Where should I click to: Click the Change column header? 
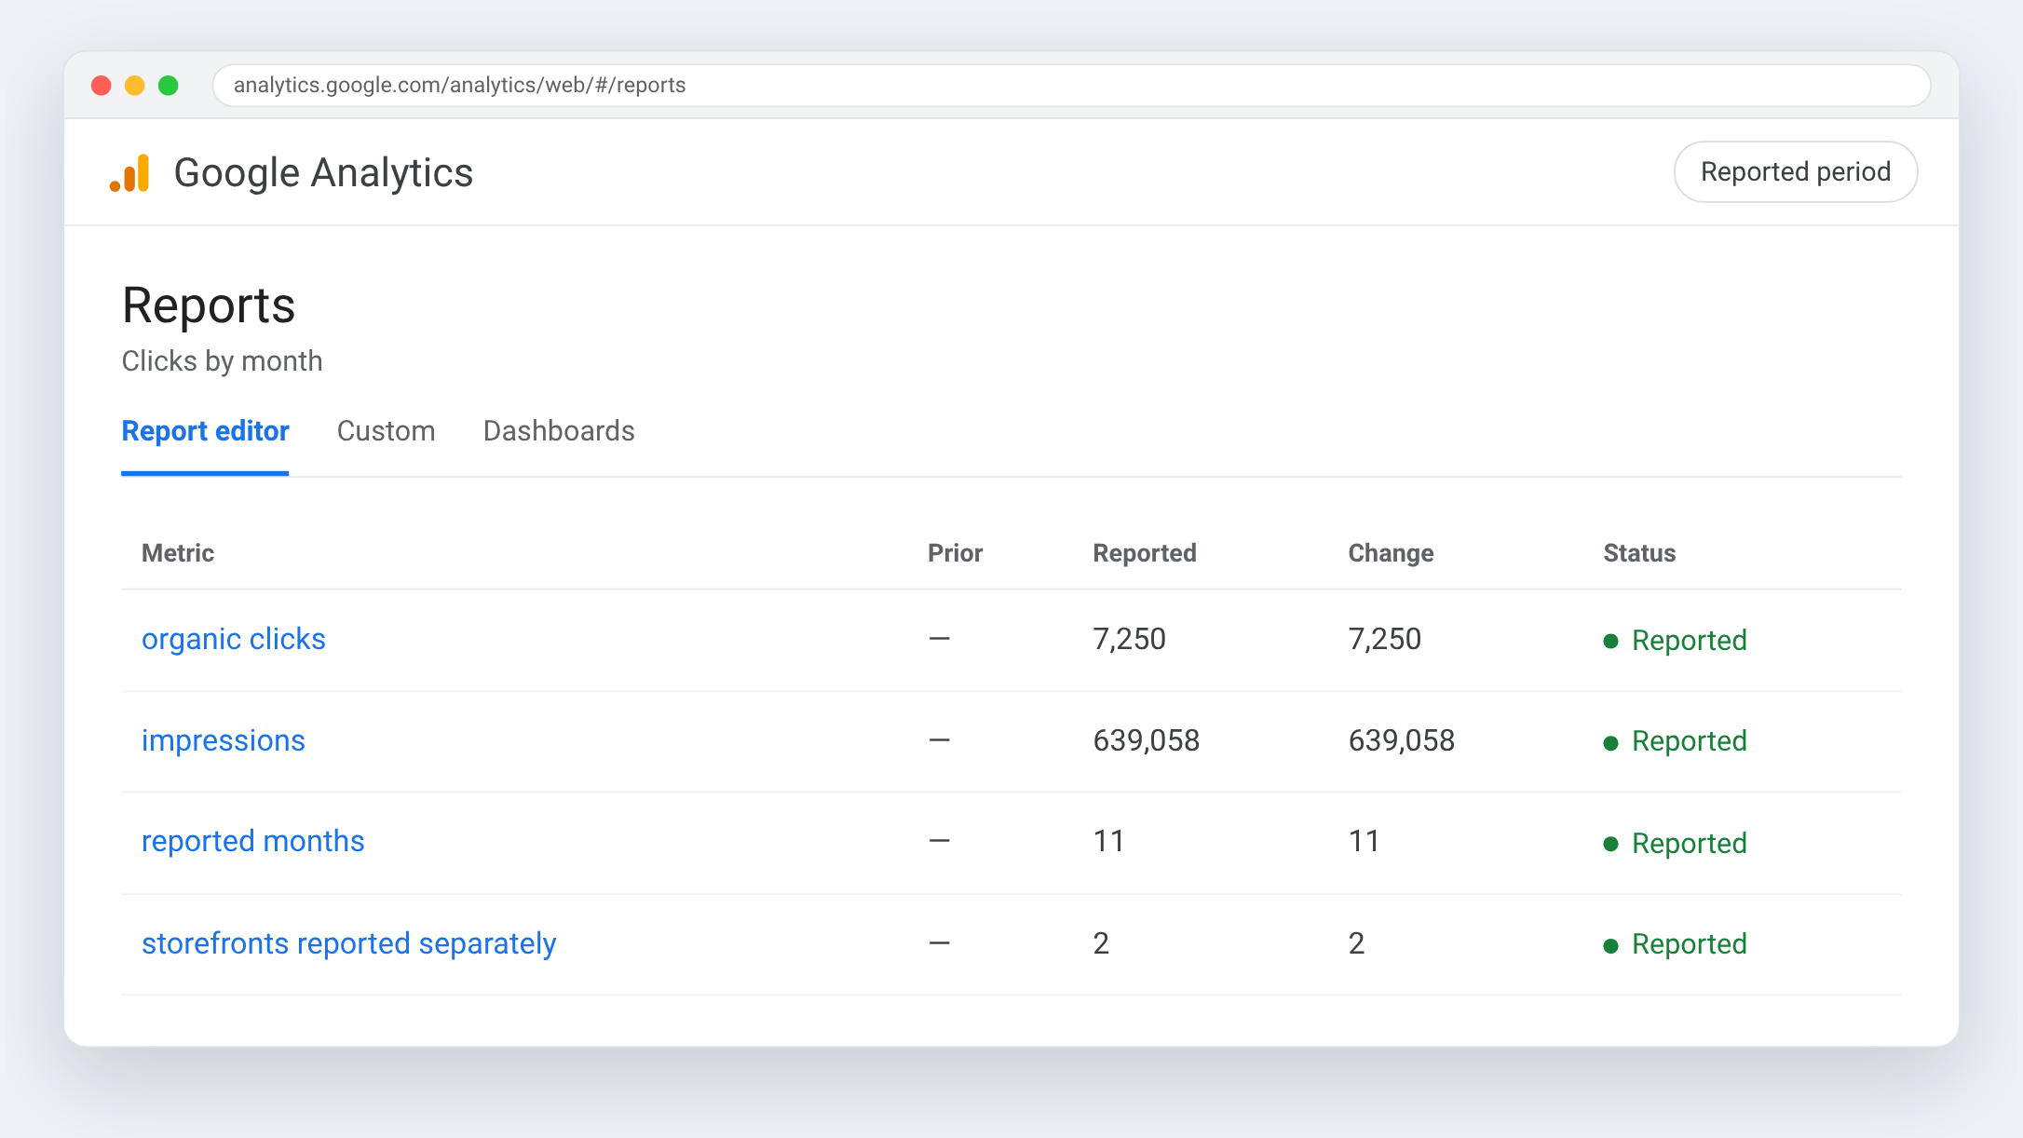point(1391,553)
